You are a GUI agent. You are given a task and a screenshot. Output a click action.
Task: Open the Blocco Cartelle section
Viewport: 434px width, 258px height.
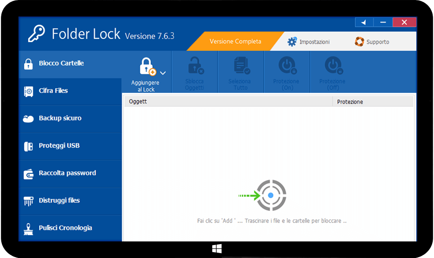point(70,64)
